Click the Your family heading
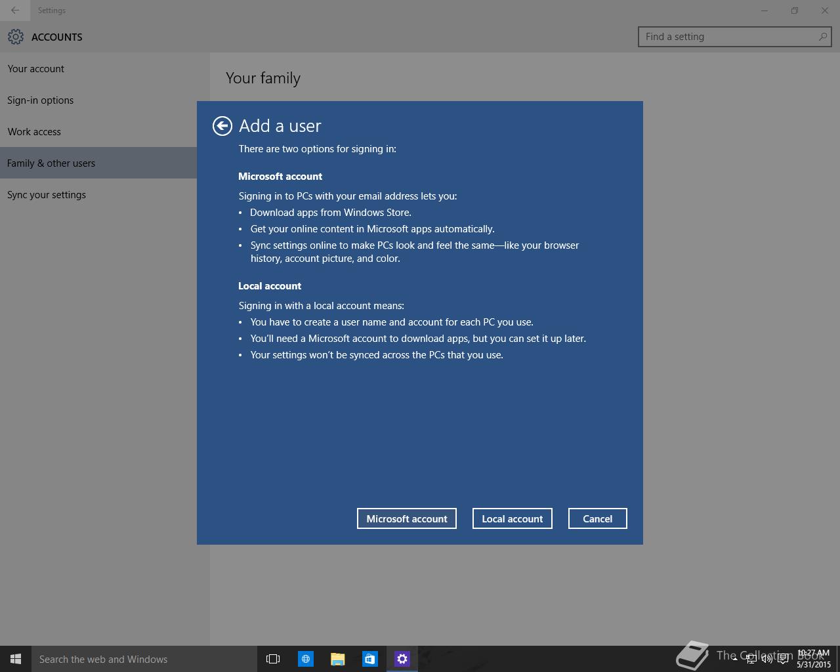840x672 pixels. pos(263,78)
